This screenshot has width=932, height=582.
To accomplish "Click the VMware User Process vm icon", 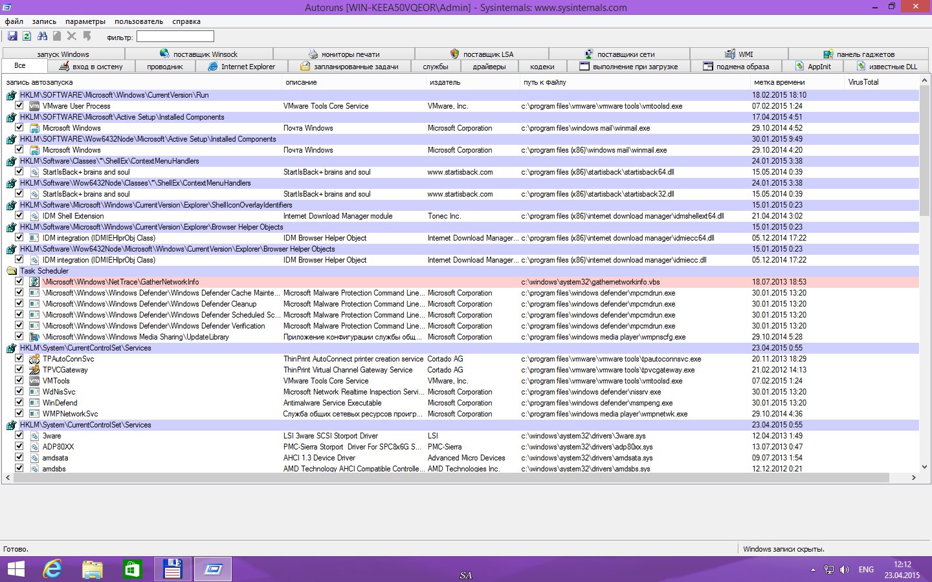I will coord(34,106).
